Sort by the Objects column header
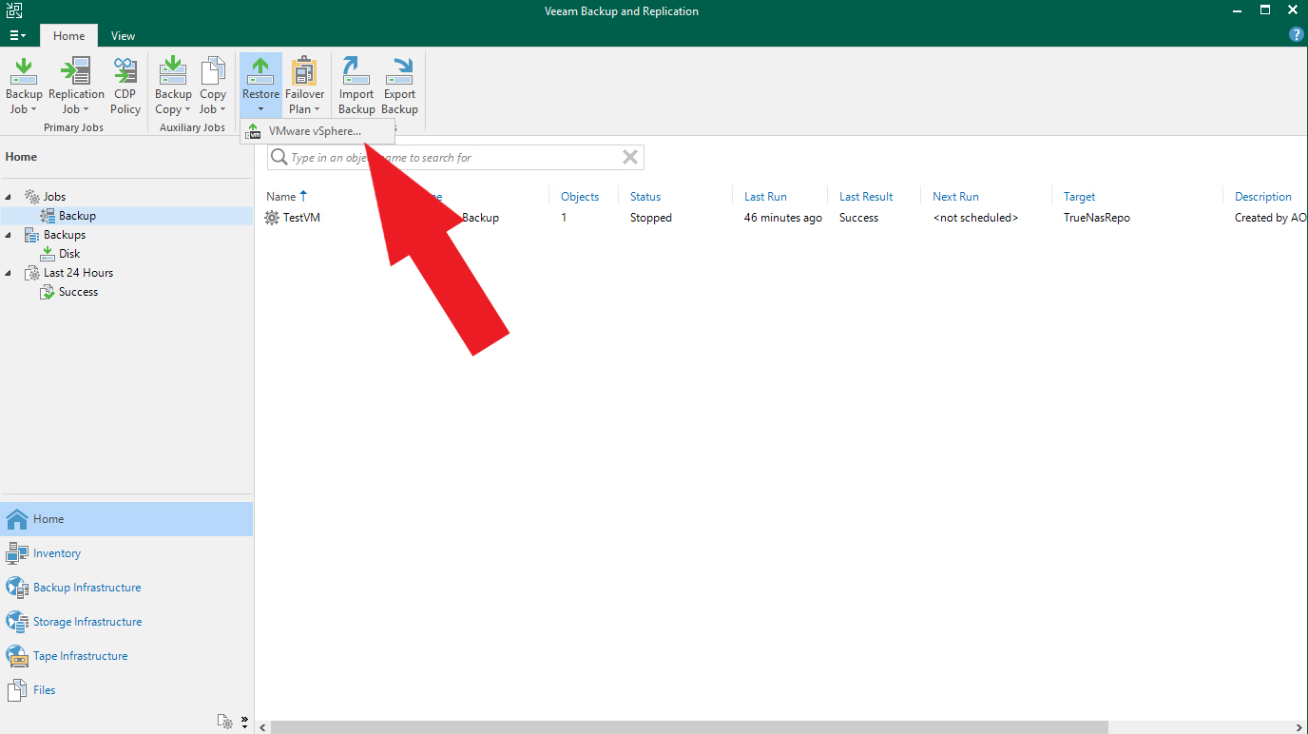The width and height of the screenshot is (1308, 734). click(x=580, y=197)
